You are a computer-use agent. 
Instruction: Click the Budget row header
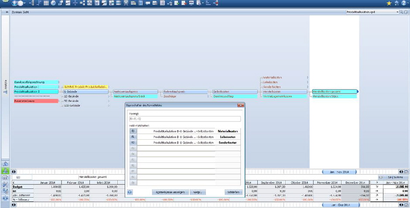pyautogui.click(x=23, y=187)
